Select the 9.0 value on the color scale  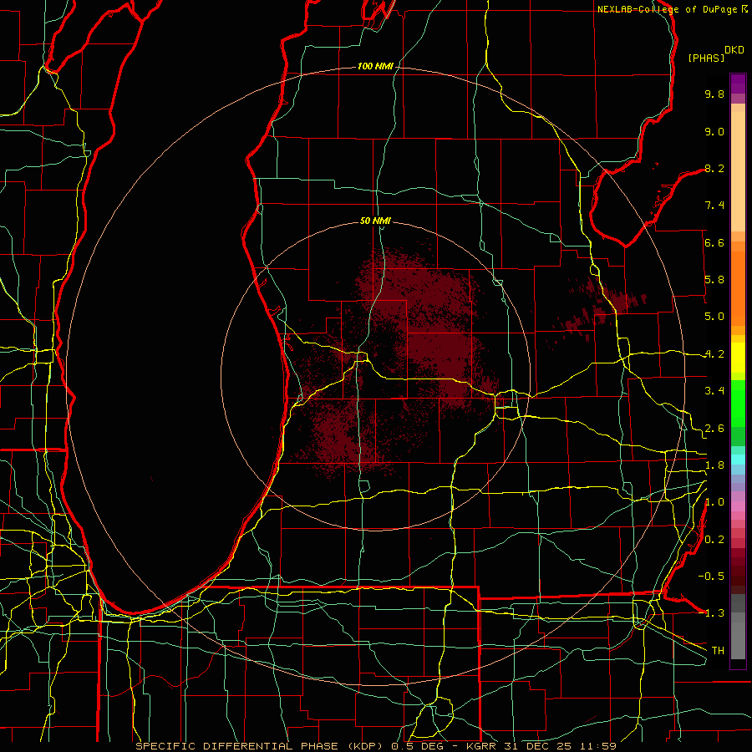[x=714, y=131]
